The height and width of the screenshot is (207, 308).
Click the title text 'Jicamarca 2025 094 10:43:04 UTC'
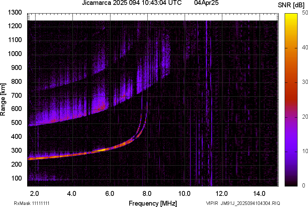pos(132,3)
